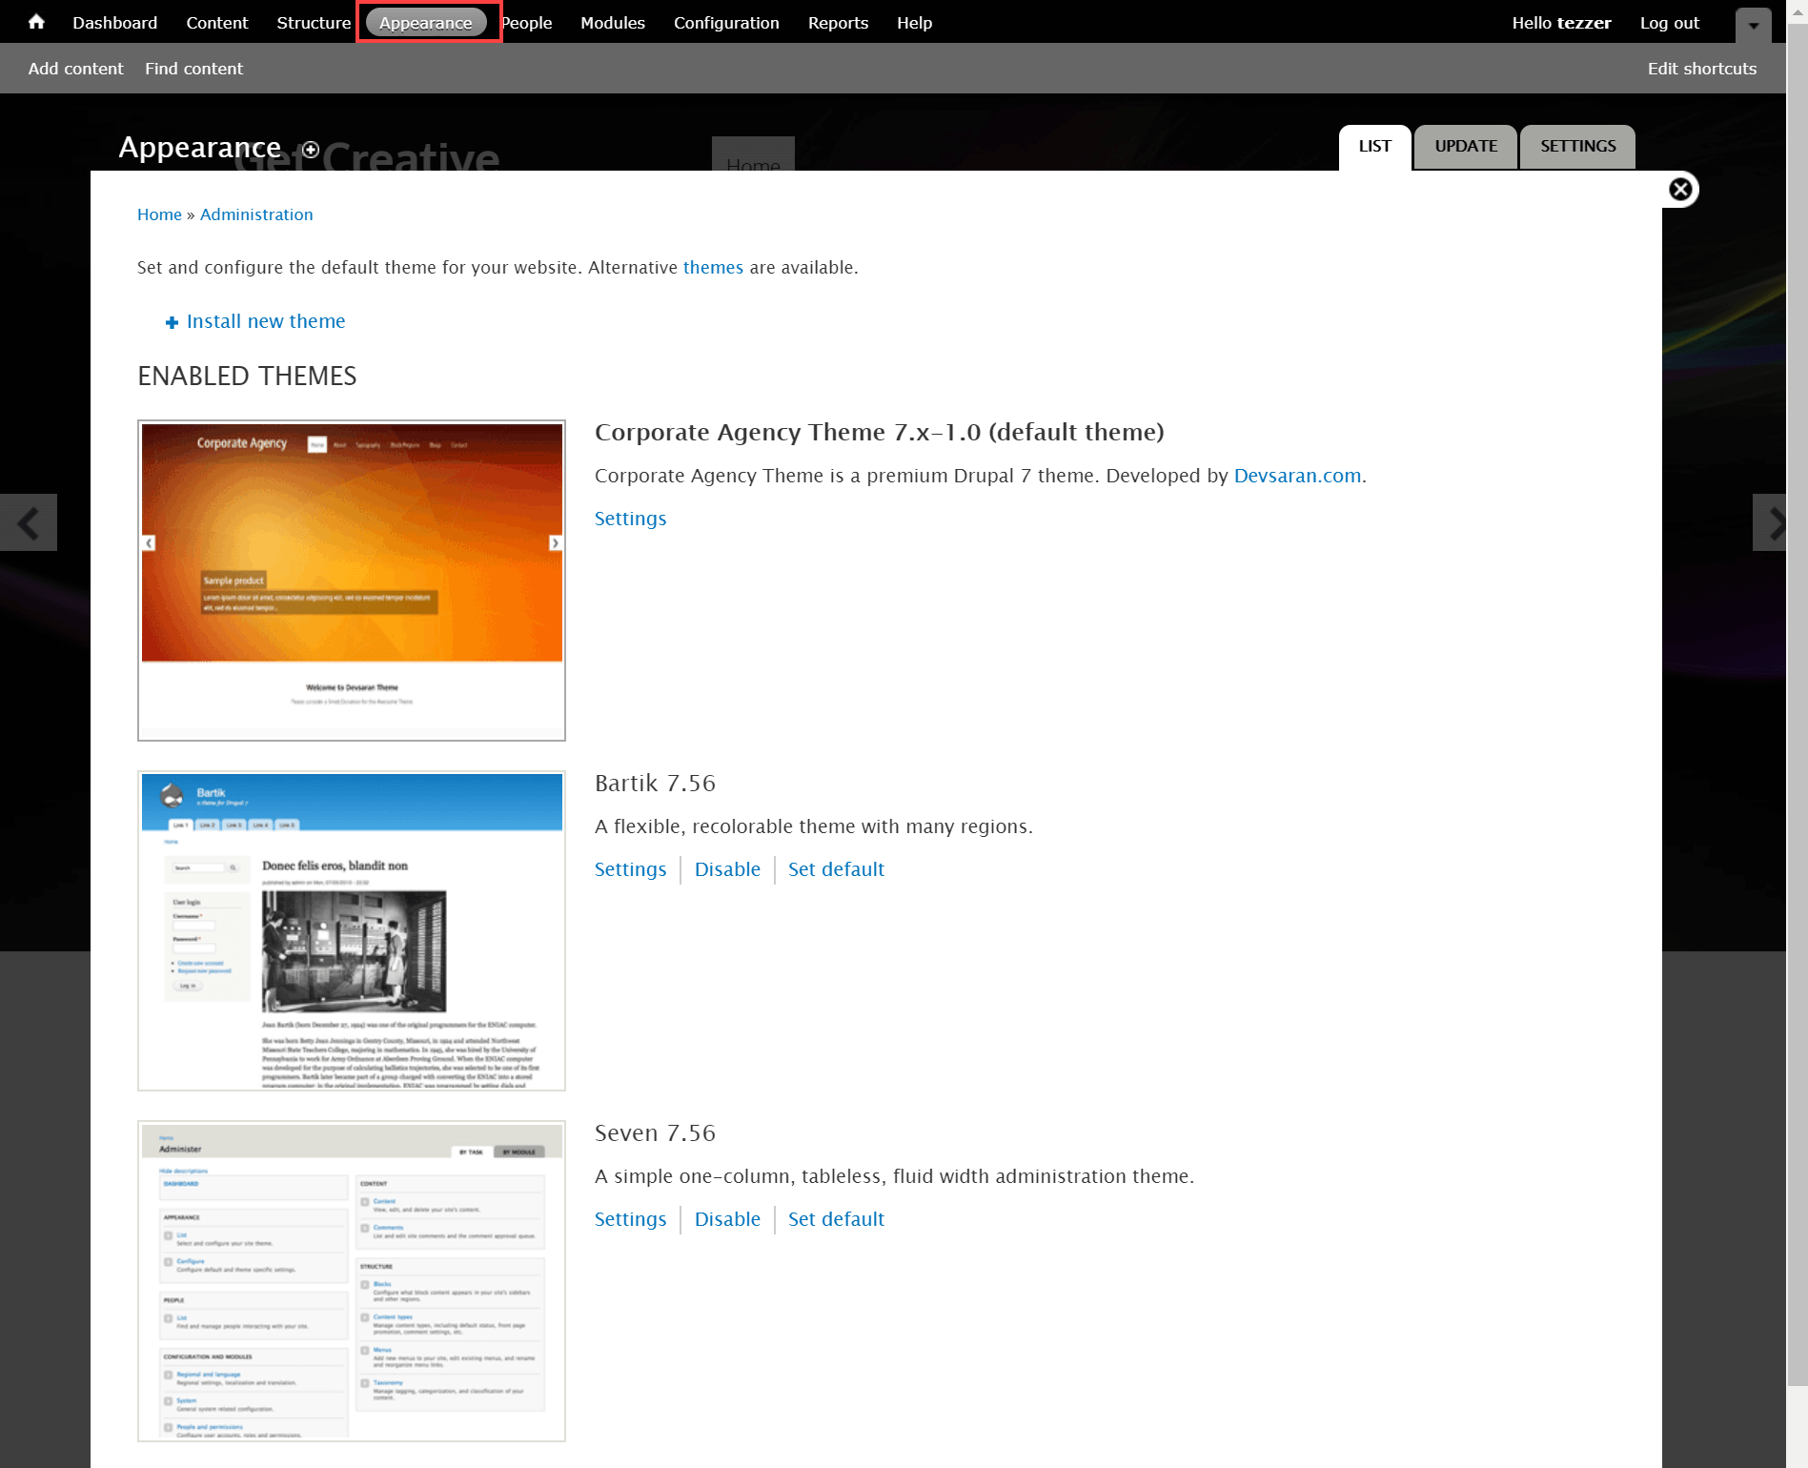Open the Configuration menu
Image resolution: width=1808 pixels, height=1468 pixels.
(x=726, y=23)
